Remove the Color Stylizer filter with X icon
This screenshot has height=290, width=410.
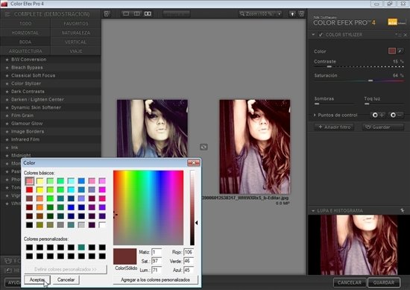[x=406, y=35]
